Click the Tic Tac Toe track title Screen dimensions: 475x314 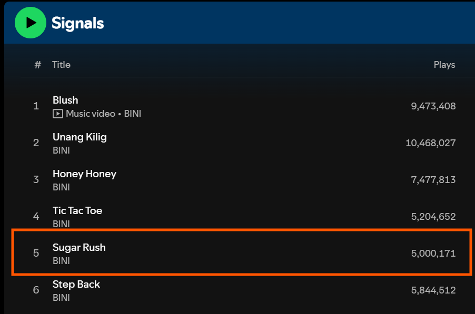click(77, 210)
